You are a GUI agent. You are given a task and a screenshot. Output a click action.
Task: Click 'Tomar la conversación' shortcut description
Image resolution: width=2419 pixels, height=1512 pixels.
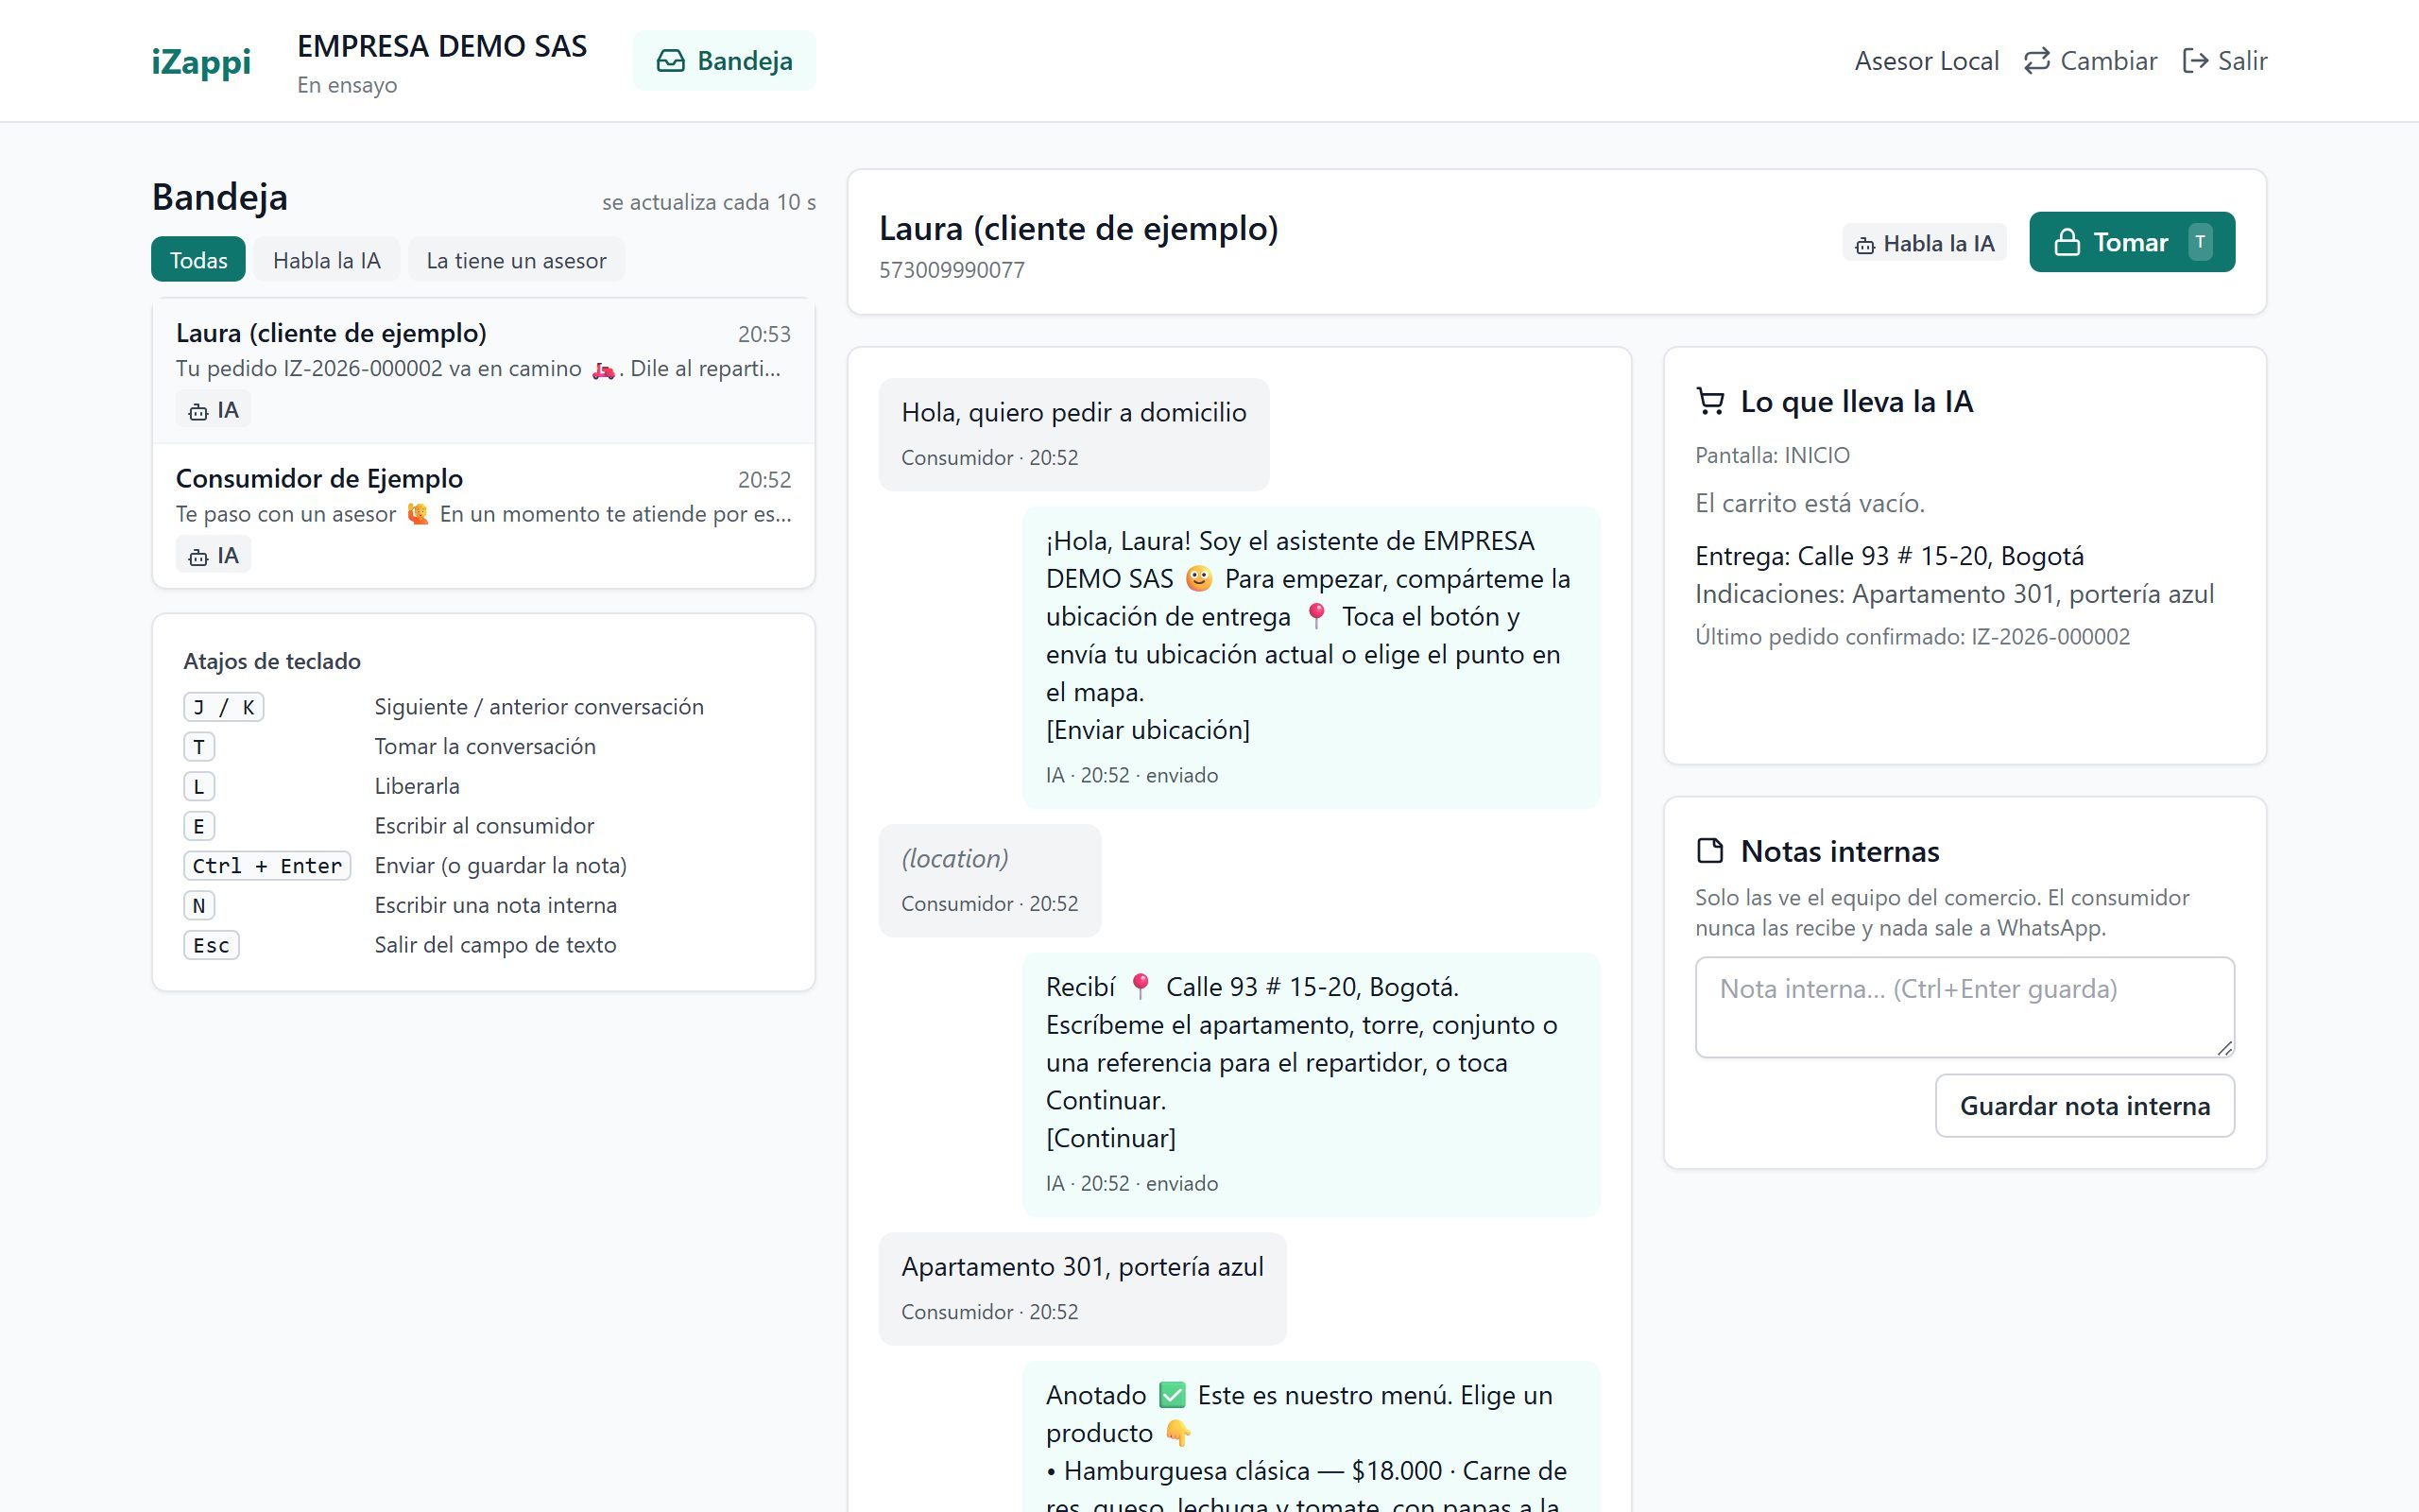pyautogui.click(x=485, y=747)
